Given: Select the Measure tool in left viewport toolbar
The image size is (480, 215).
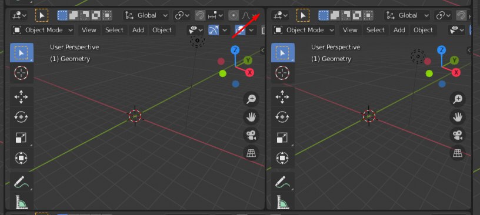Looking at the screenshot, I should 22,201.
